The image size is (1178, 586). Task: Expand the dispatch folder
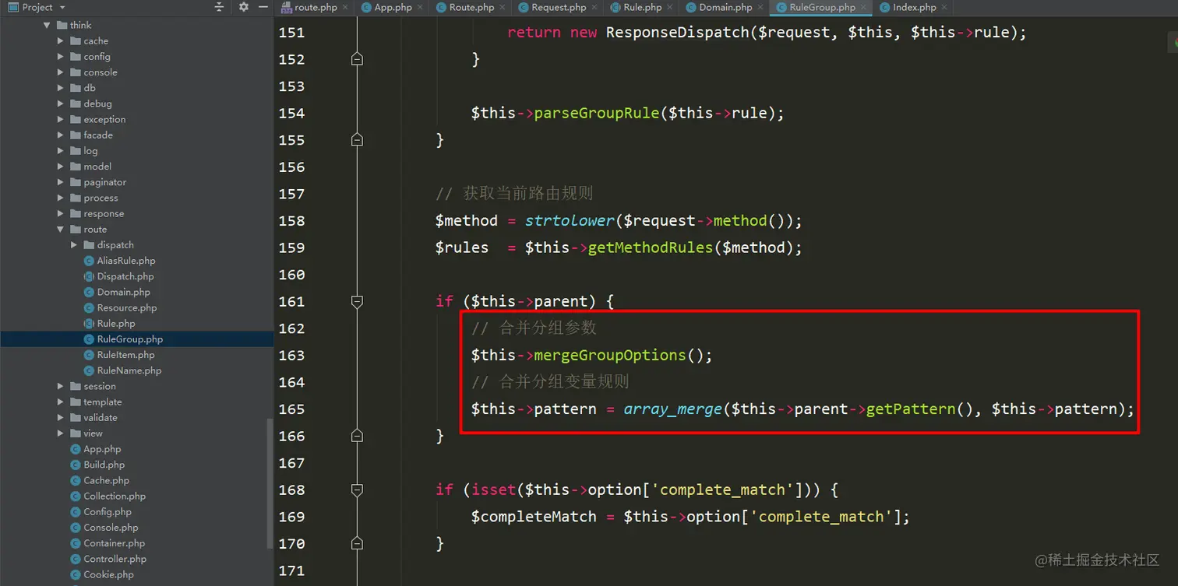(x=74, y=244)
